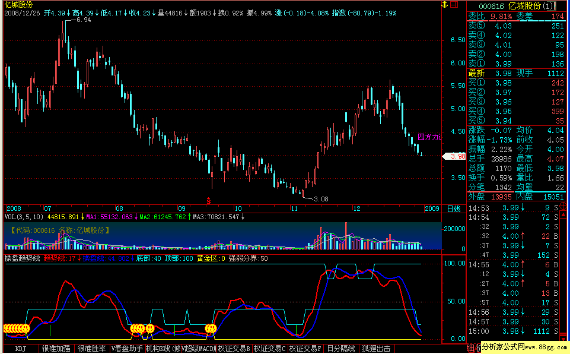Switch to the 狐狸出击 tab

tap(377, 349)
